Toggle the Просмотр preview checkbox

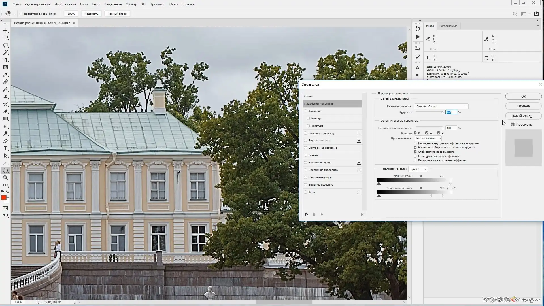tap(513, 124)
